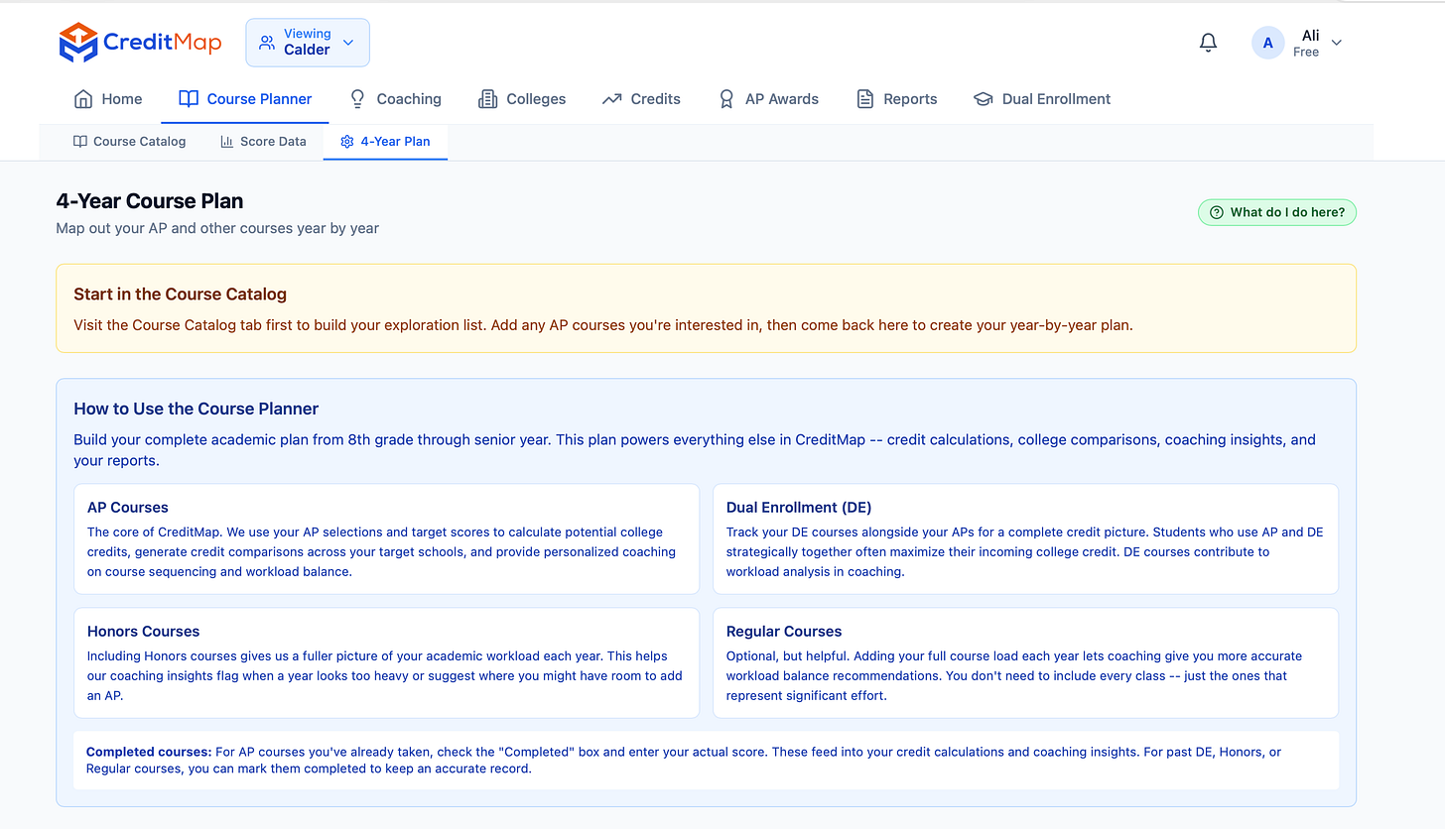This screenshot has width=1445, height=829.
Task: Switch to the Score Data sub-tab
Action: (x=263, y=142)
